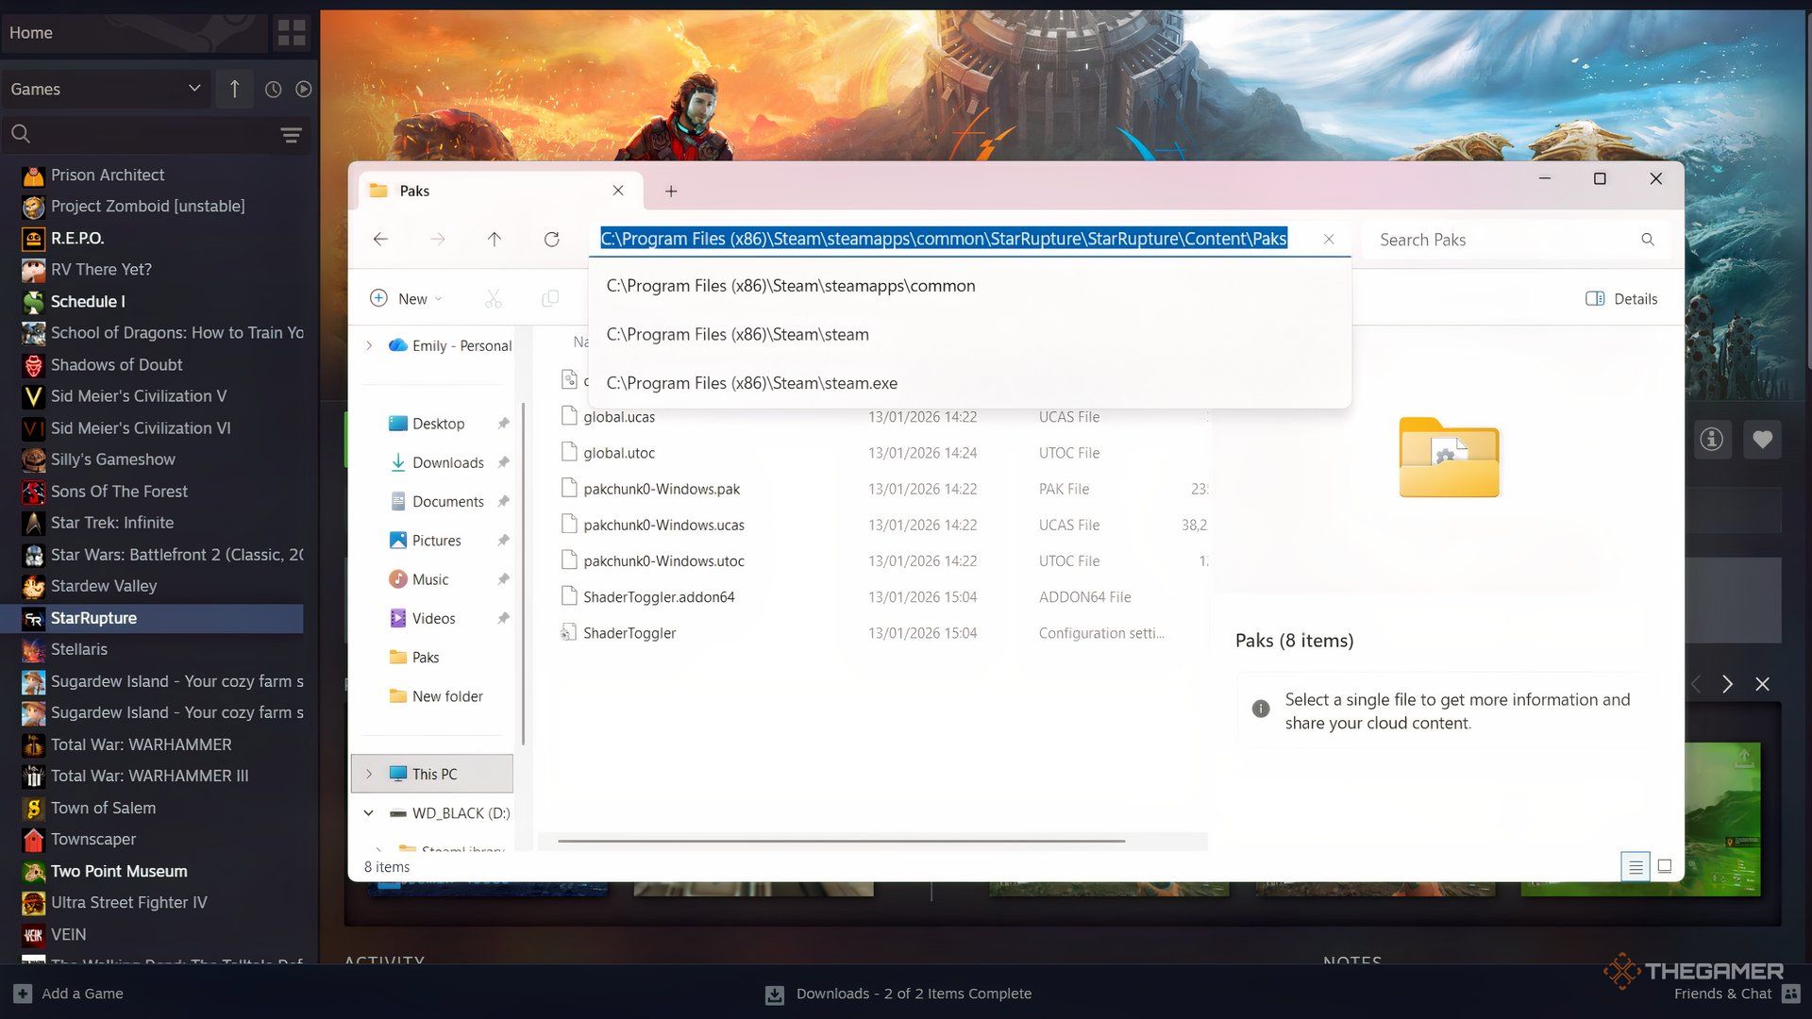Click the ready-to-play filter icon
The width and height of the screenshot is (1812, 1019).
tap(303, 89)
